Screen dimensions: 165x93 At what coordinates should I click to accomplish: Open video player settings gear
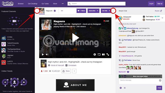tap(95, 54)
